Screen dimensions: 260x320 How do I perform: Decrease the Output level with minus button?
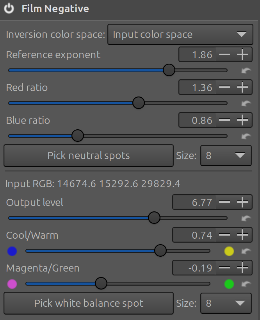click(x=224, y=202)
